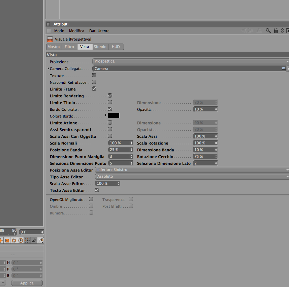Click the Scala Normali value field
The image size is (289, 287).
(x=120, y=143)
